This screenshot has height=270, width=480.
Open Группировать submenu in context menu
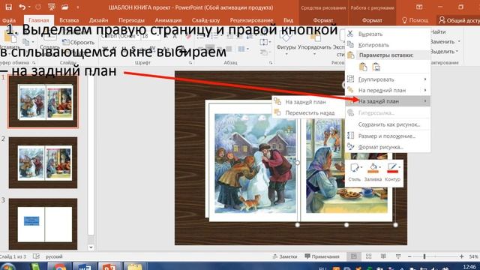click(388, 79)
